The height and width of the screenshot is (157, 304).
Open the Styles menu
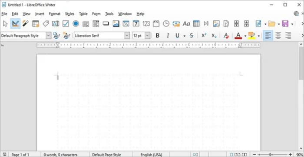pos(69,14)
